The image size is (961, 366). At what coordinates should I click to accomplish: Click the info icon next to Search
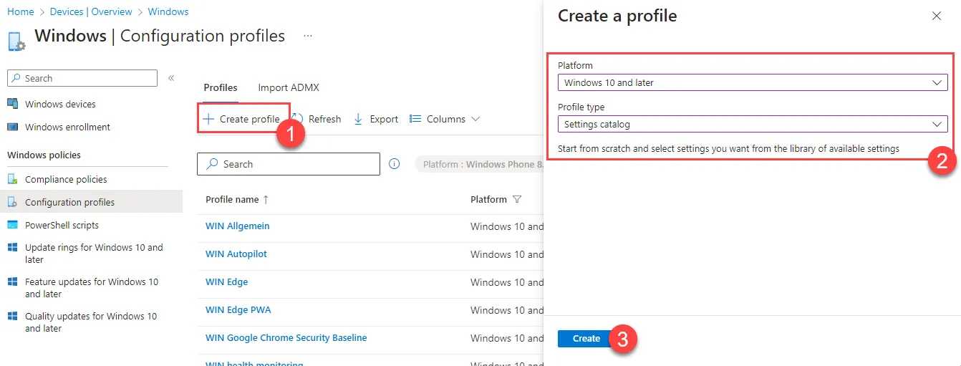tap(394, 164)
